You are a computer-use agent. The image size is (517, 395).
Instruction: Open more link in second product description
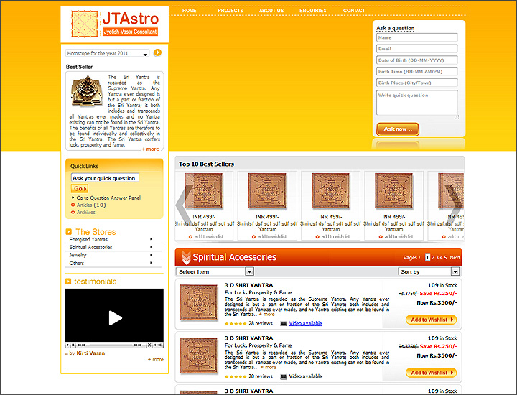coord(268,367)
